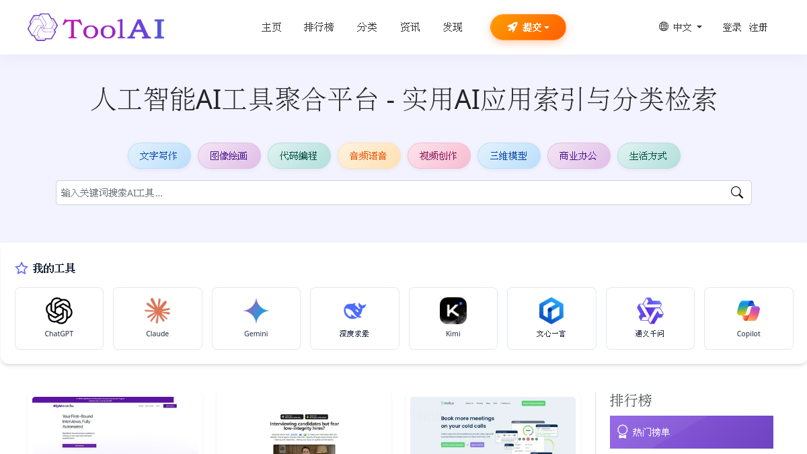Expand the 中文 language dropdown
The height and width of the screenshot is (454, 807).
tap(681, 27)
